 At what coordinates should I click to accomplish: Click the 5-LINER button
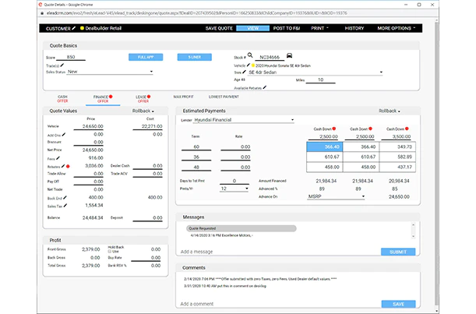tap(194, 57)
